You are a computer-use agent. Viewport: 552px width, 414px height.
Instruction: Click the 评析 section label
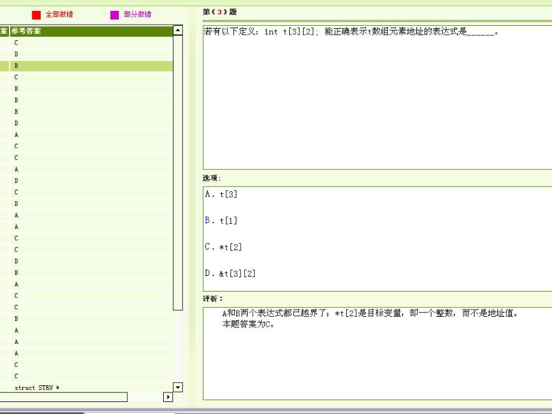pos(212,299)
